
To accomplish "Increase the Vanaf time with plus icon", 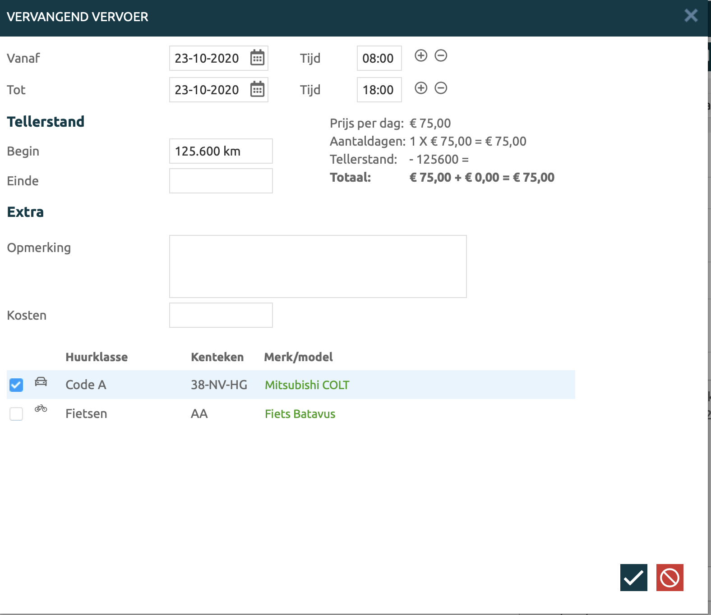I will tap(420, 55).
